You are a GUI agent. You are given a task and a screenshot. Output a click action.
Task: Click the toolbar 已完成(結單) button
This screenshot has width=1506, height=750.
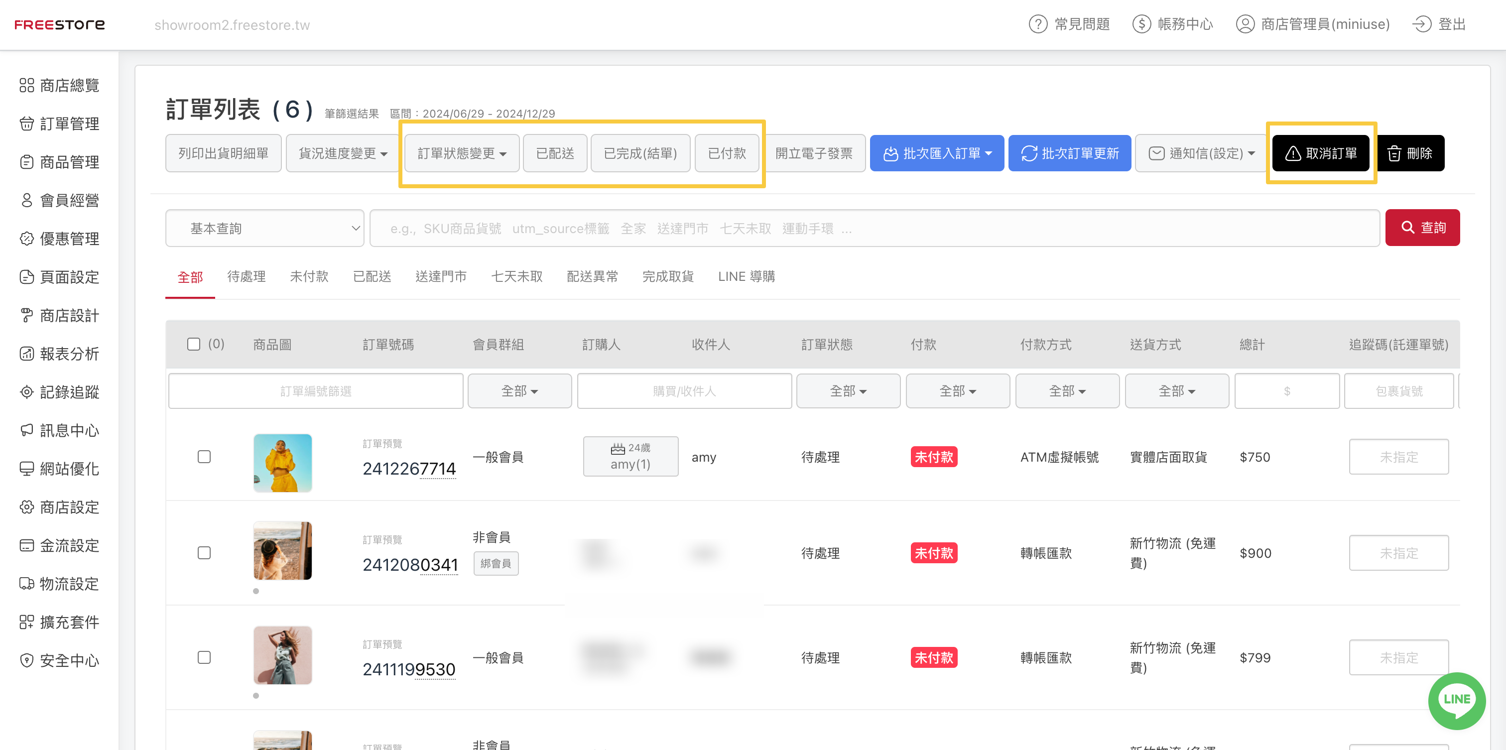pos(640,153)
